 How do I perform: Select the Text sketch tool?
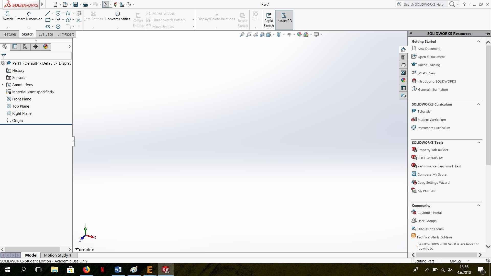pos(79,20)
